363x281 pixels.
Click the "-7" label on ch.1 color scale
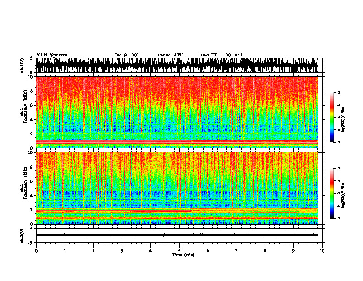(338, 142)
